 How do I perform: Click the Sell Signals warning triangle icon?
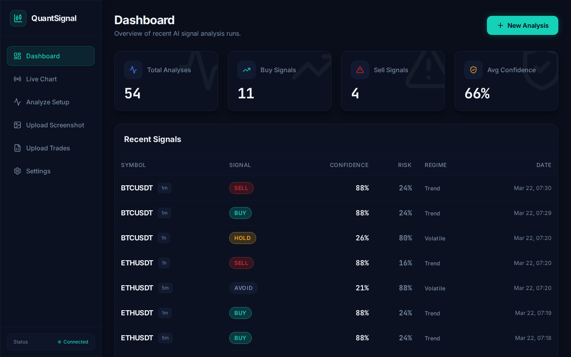(360, 70)
